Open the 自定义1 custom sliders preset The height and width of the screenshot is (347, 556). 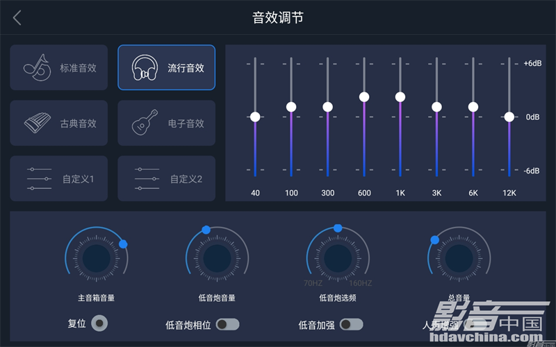click(59, 178)
